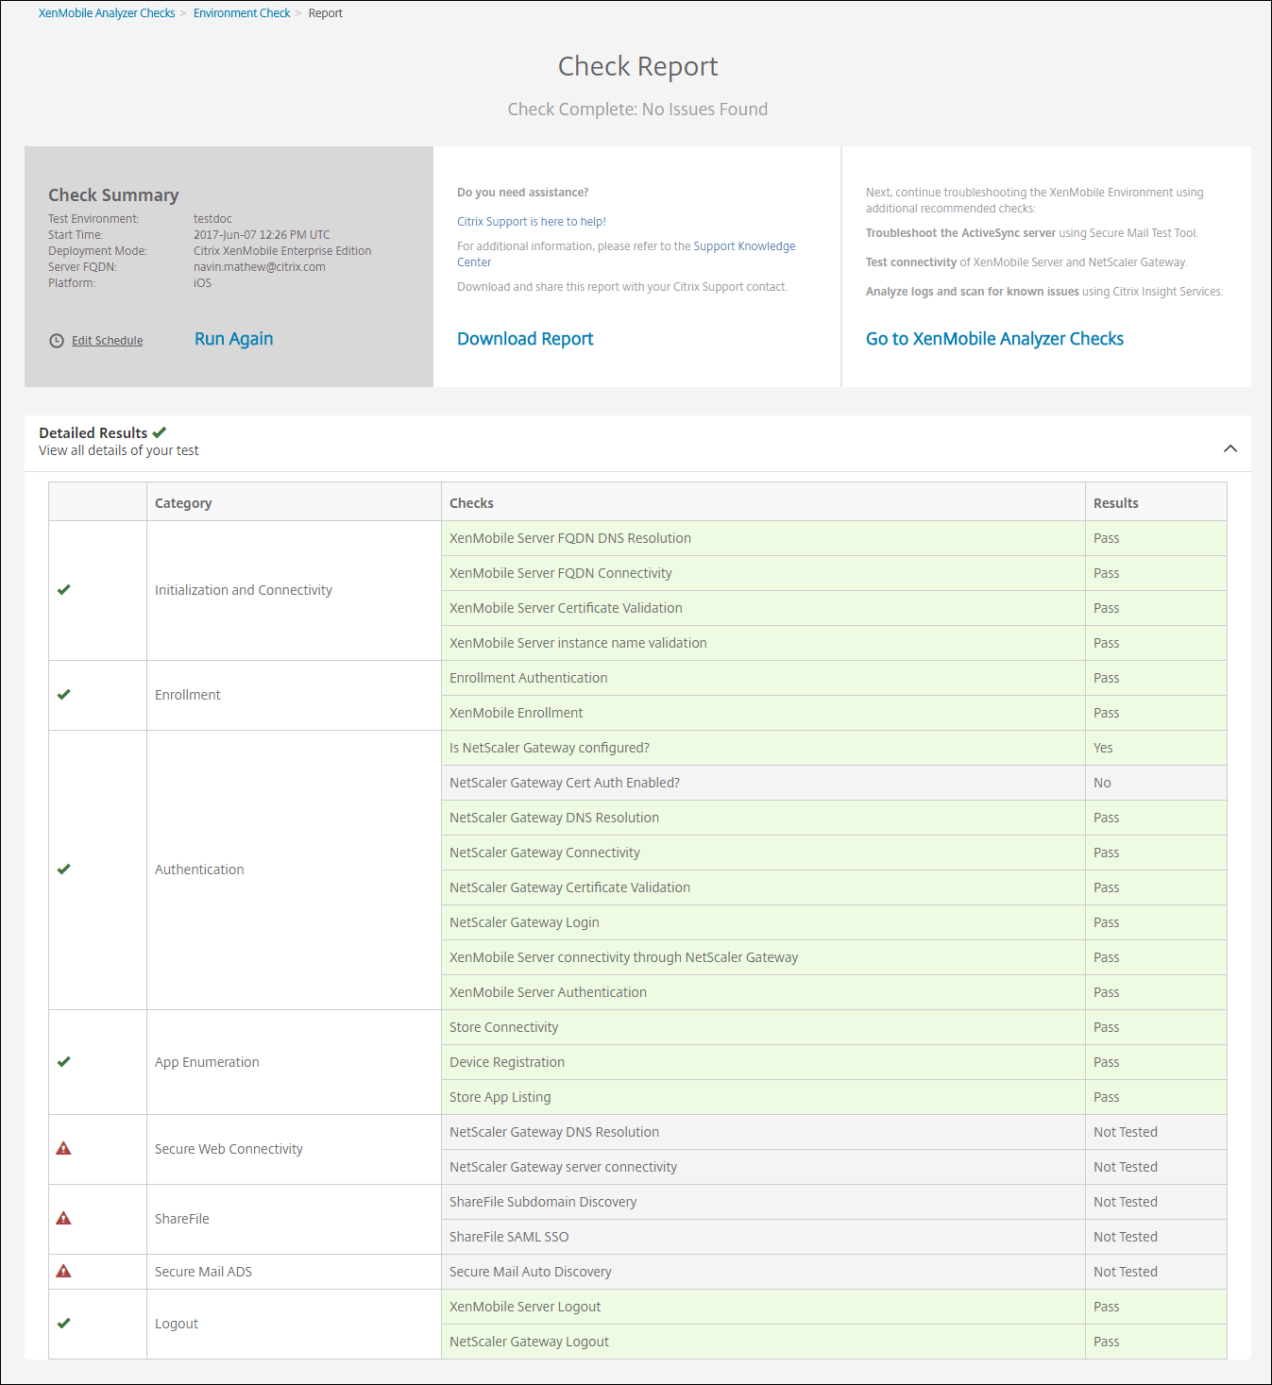Click 'NetScaler Gateway Certificate Validation' check
The height and width of the screenshot is (1385, 1272).
click(x=763, y=887)
